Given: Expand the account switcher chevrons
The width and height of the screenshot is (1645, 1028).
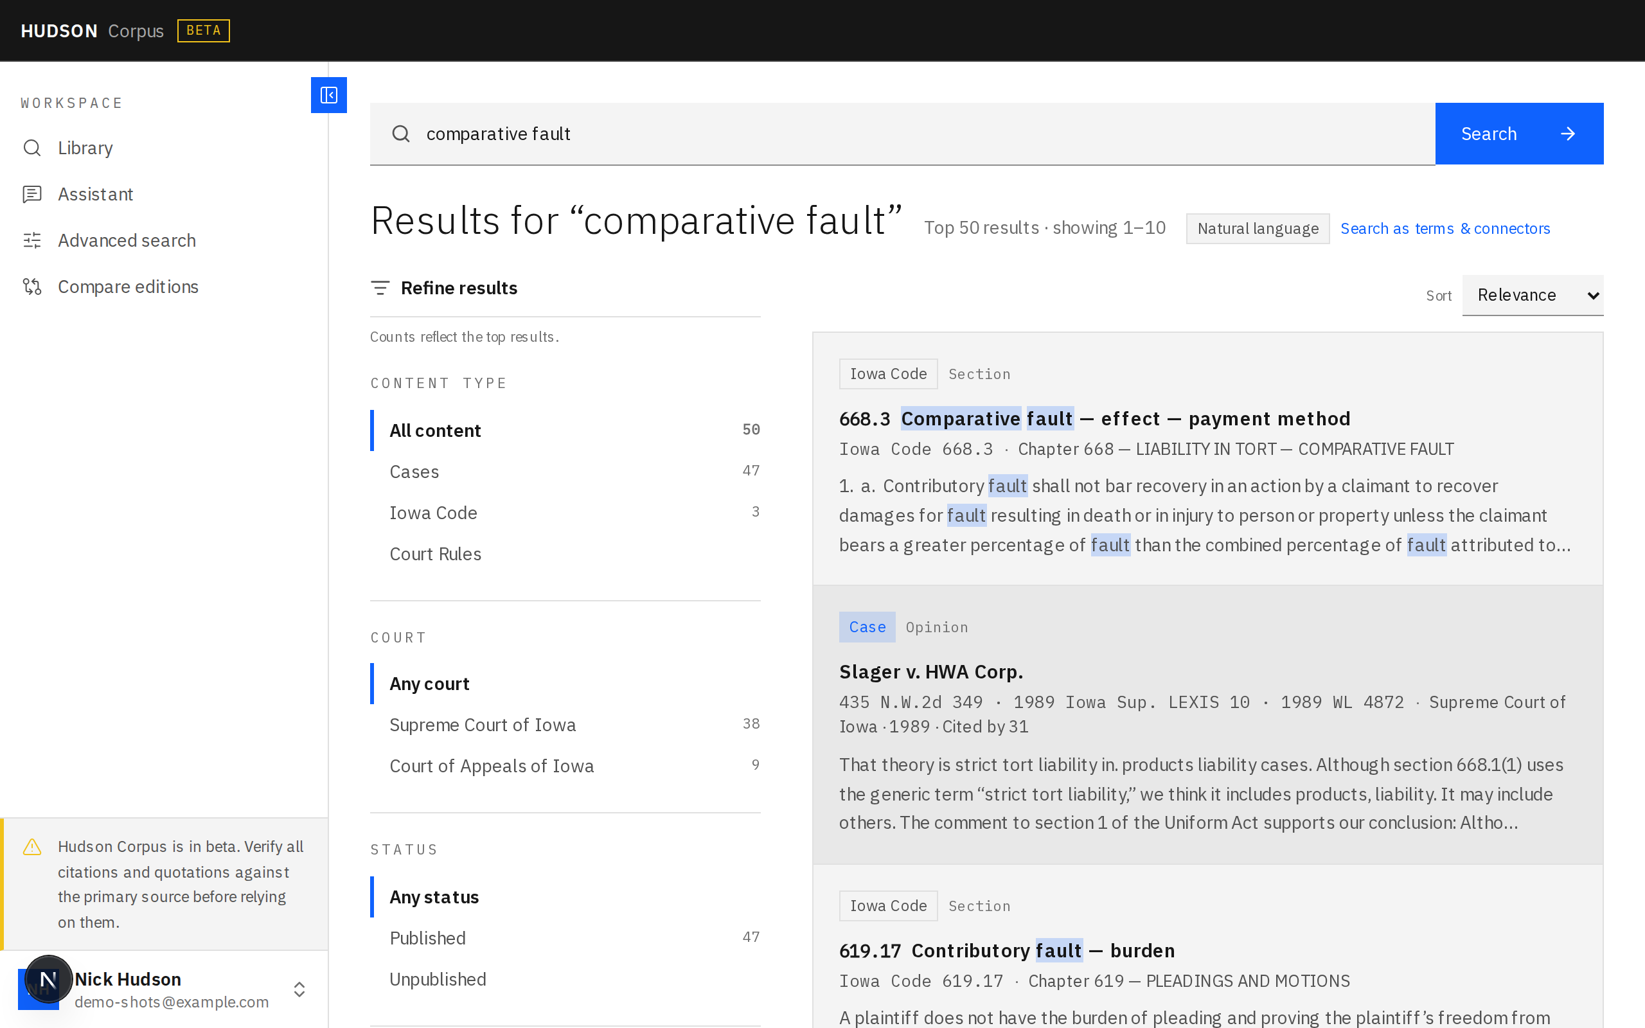Looking at the screenshot, I should click(x=299, y=989).
